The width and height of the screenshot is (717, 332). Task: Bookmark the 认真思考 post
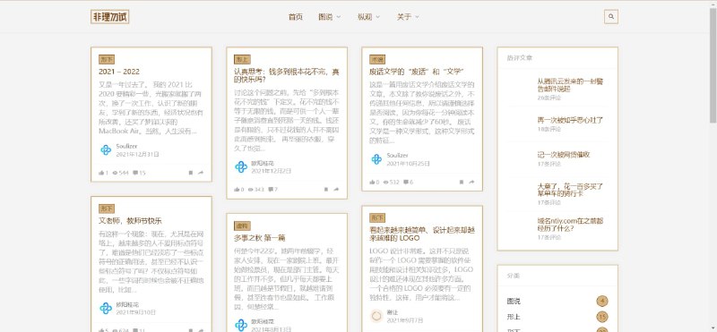(x=326, y=190)
